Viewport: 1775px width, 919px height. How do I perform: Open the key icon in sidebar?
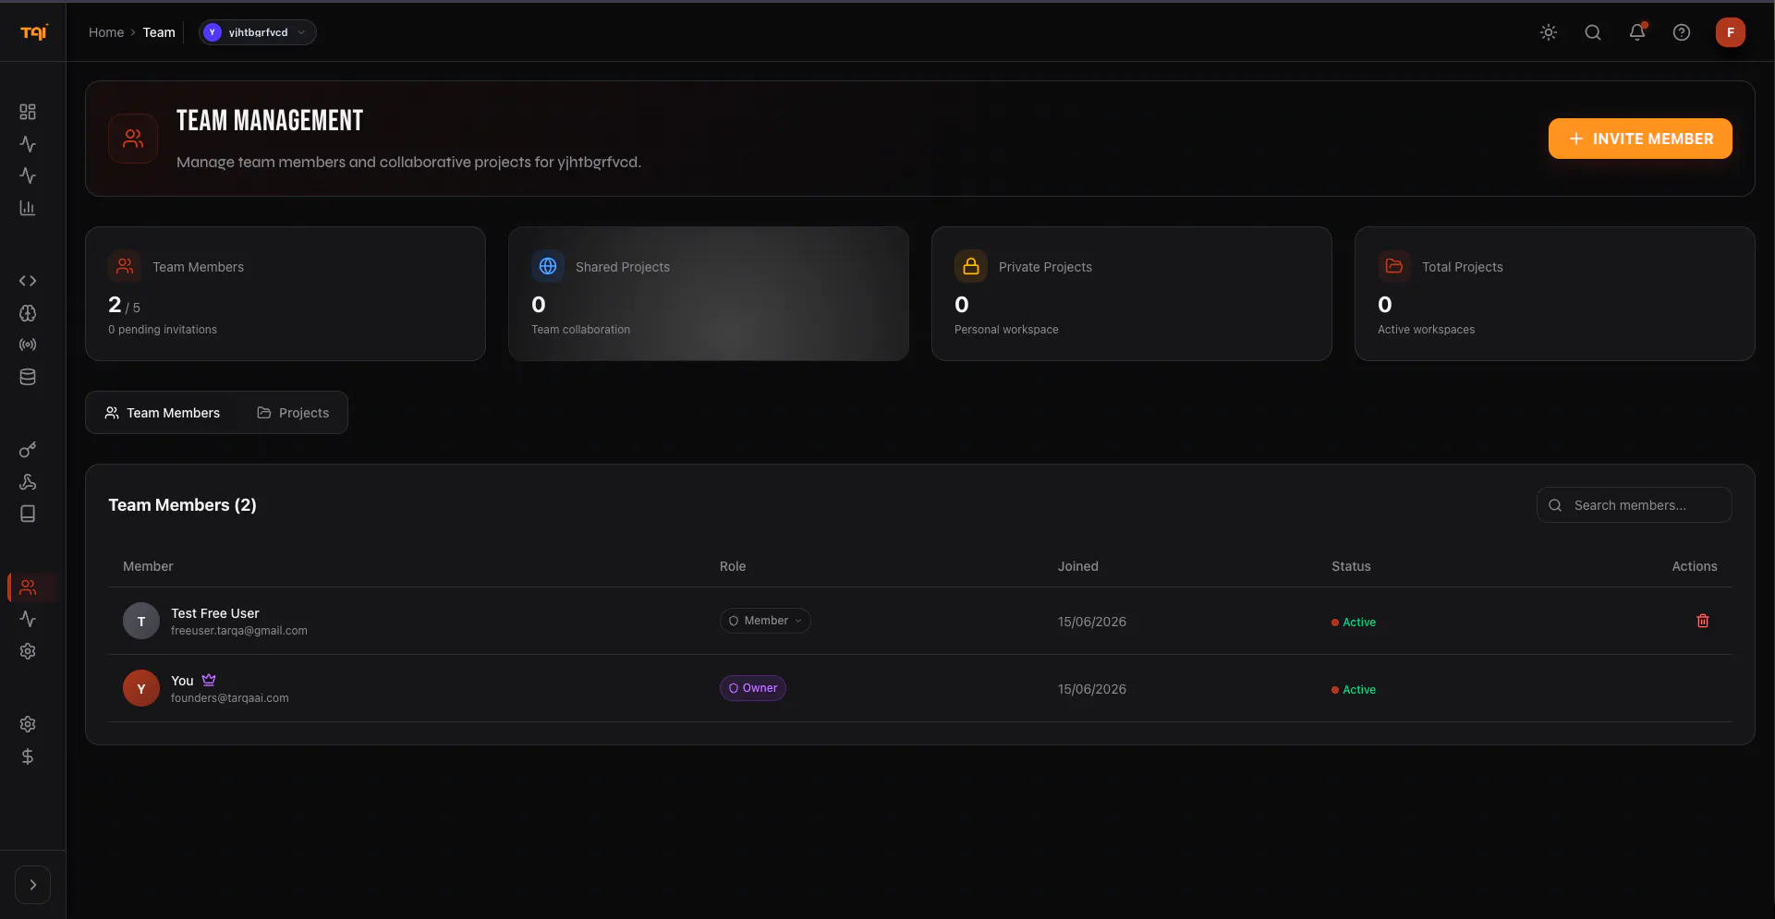click(28, 450)
